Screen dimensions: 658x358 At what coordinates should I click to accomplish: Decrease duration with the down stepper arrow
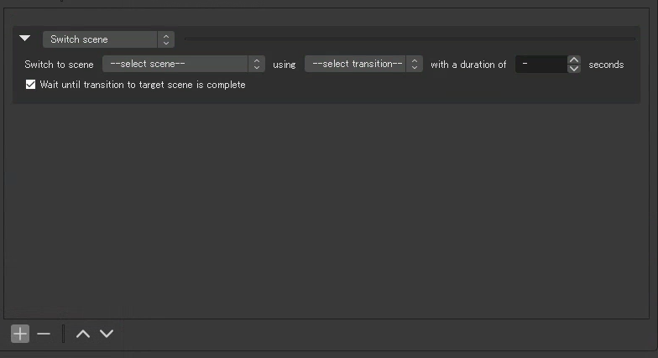pos(574,69)
